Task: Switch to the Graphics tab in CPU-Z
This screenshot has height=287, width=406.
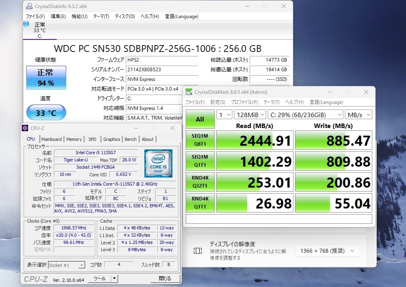Action: coord(112,139)
